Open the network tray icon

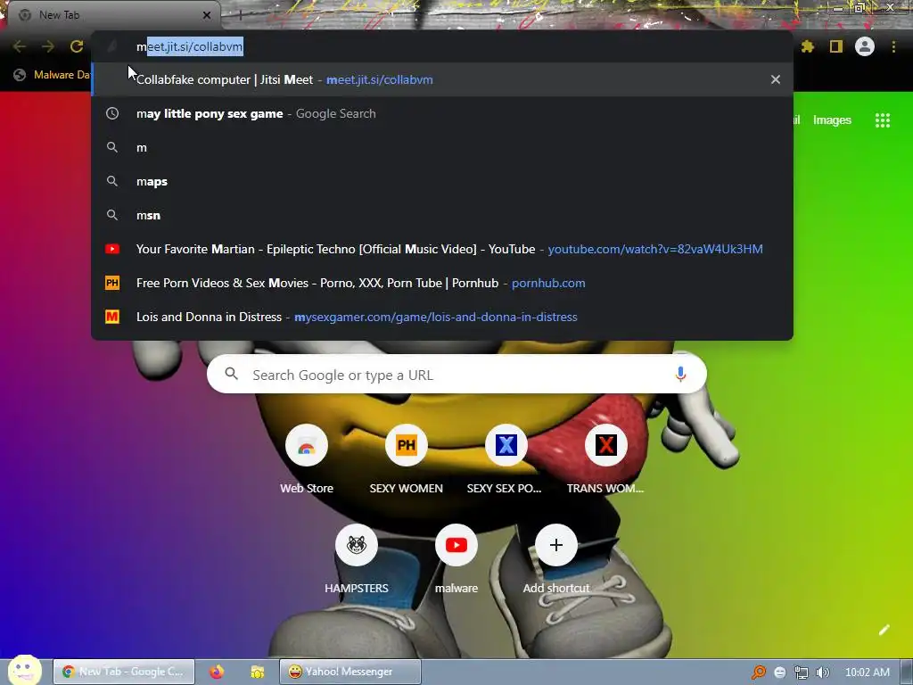802,673
